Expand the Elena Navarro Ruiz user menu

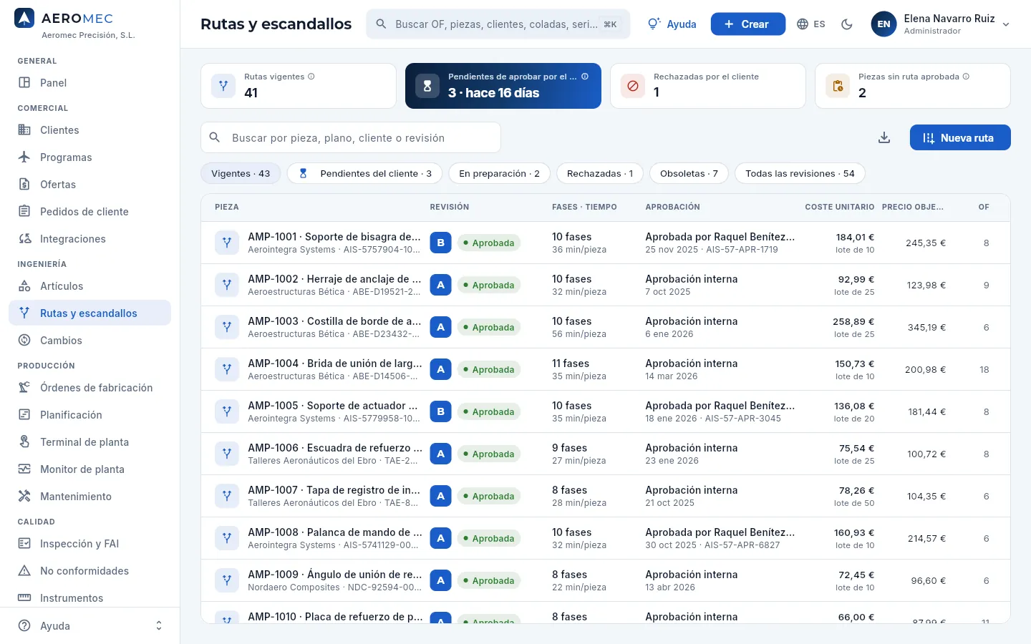point(941,24)
